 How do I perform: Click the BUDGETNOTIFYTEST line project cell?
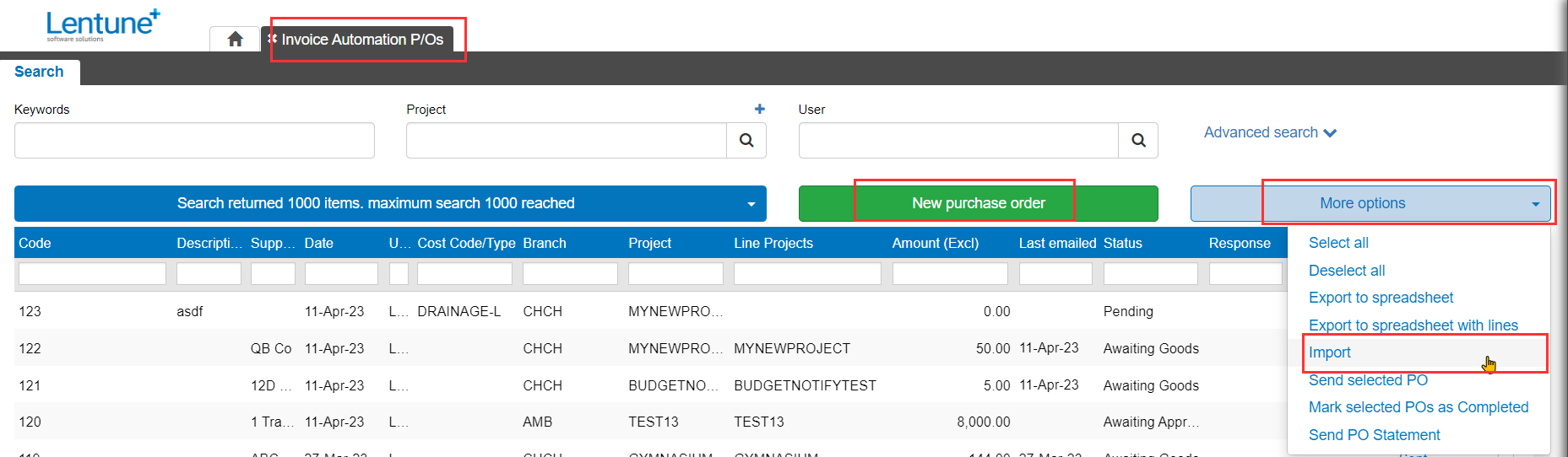(x=805, y=385)
